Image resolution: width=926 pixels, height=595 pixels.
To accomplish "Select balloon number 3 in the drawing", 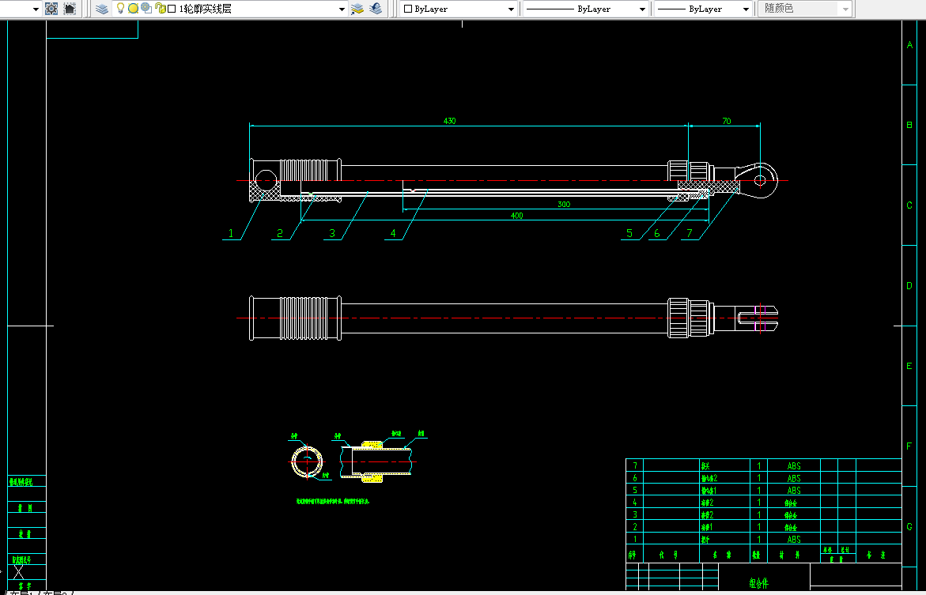I will coord(332,233).
